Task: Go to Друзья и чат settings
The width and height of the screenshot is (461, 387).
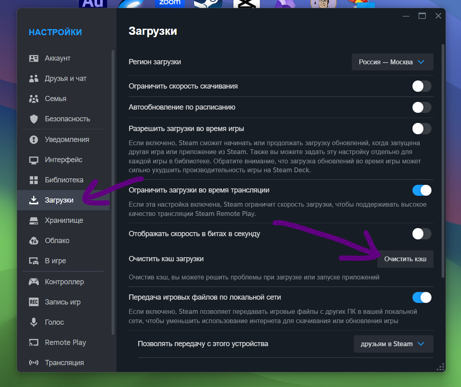Action: [x=63, y=78]
